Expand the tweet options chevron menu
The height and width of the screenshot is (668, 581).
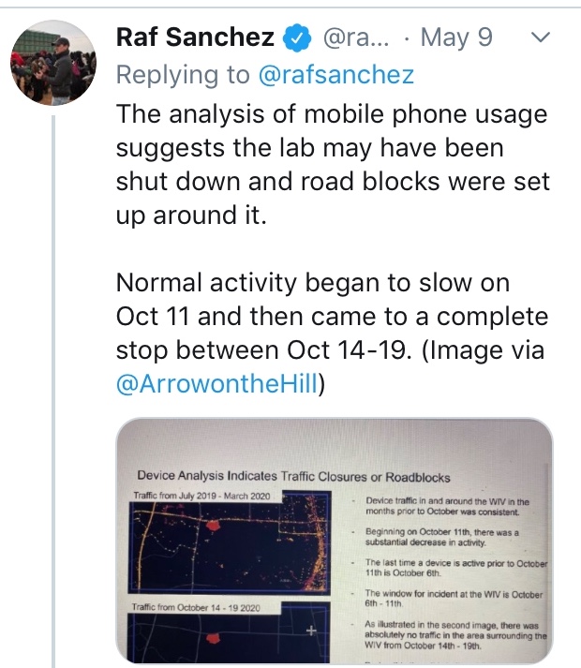pyautogui.click(x=541, y=37)
